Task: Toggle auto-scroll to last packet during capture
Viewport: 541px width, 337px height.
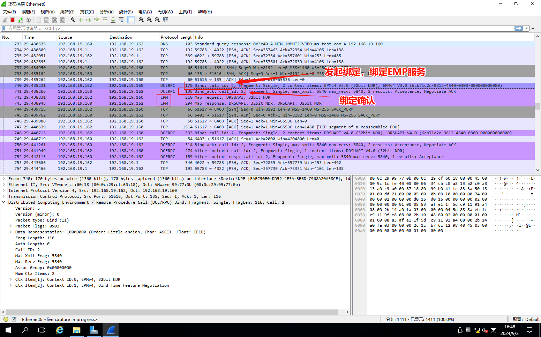Action: (121, 20)
